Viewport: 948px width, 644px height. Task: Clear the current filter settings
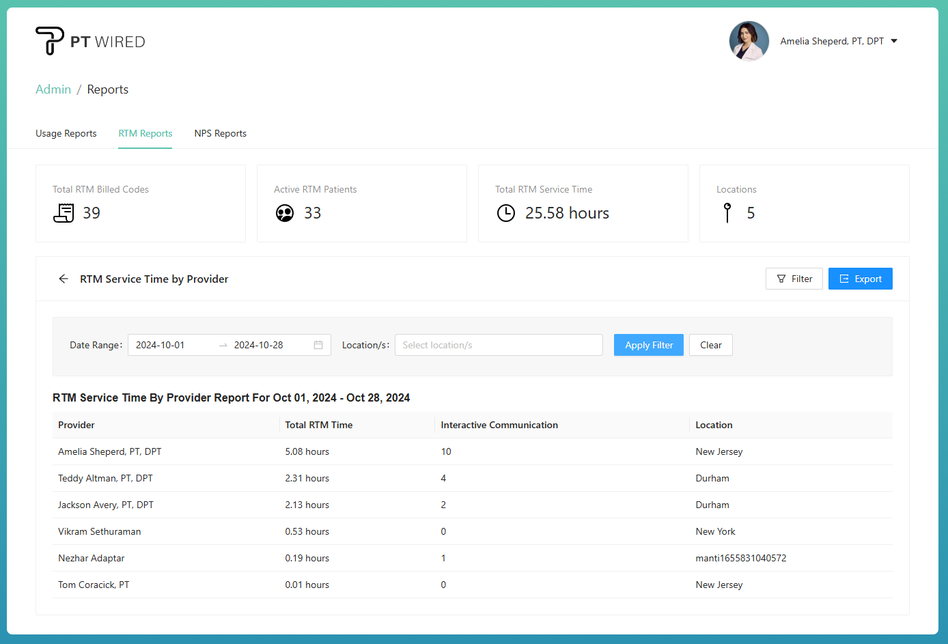[710, 345]
